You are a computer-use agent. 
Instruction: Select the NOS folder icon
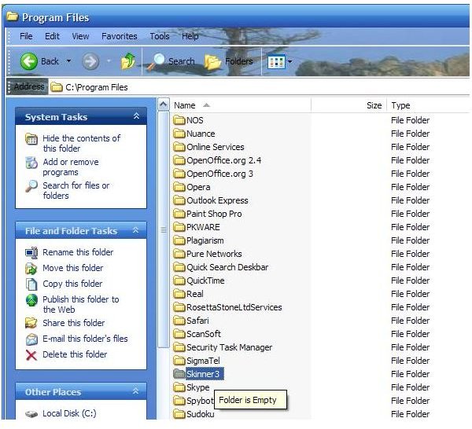coord(179,120)
